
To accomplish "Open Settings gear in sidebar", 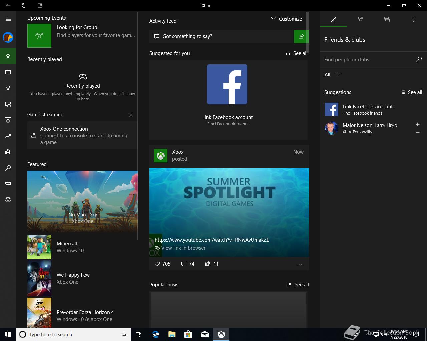I will tap(8, 200).
